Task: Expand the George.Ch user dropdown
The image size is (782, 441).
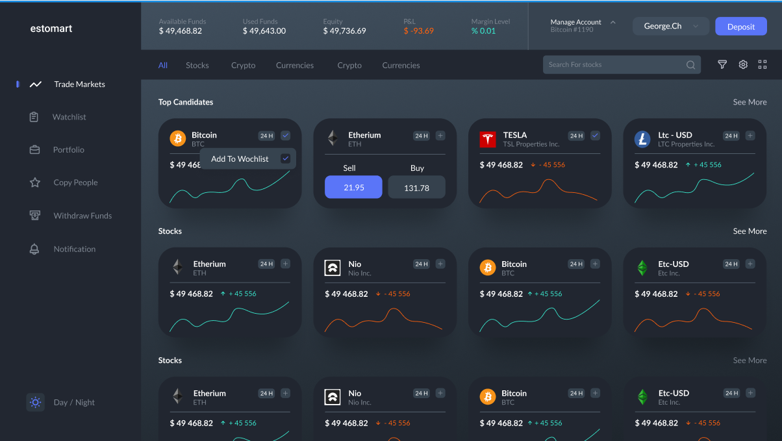Action: pos(670,27)
